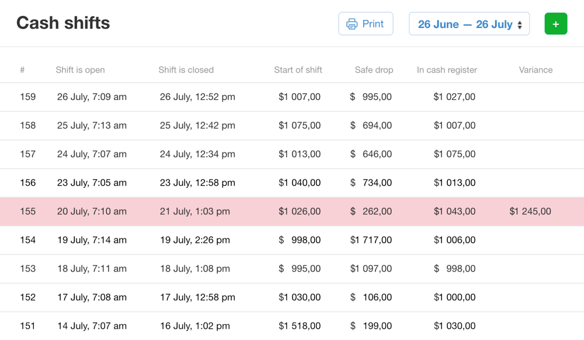Click the green plus add shift button

(x=555, y=24)
